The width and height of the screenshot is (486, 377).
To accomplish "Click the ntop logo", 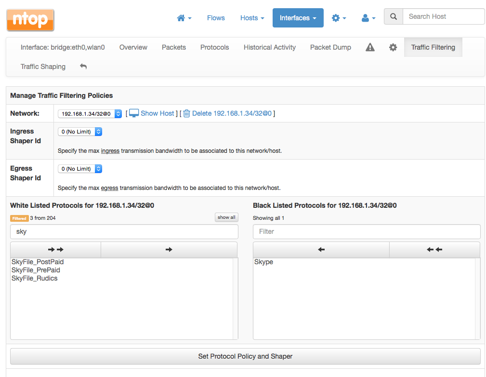I will [x=30, y=20].
